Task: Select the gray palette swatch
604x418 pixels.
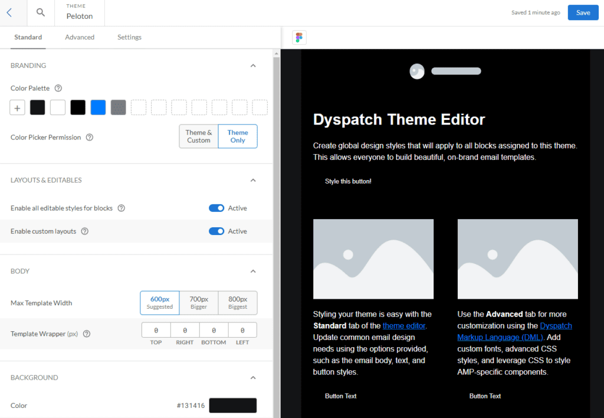Action: pyautogui.click(x=118, y=107)
